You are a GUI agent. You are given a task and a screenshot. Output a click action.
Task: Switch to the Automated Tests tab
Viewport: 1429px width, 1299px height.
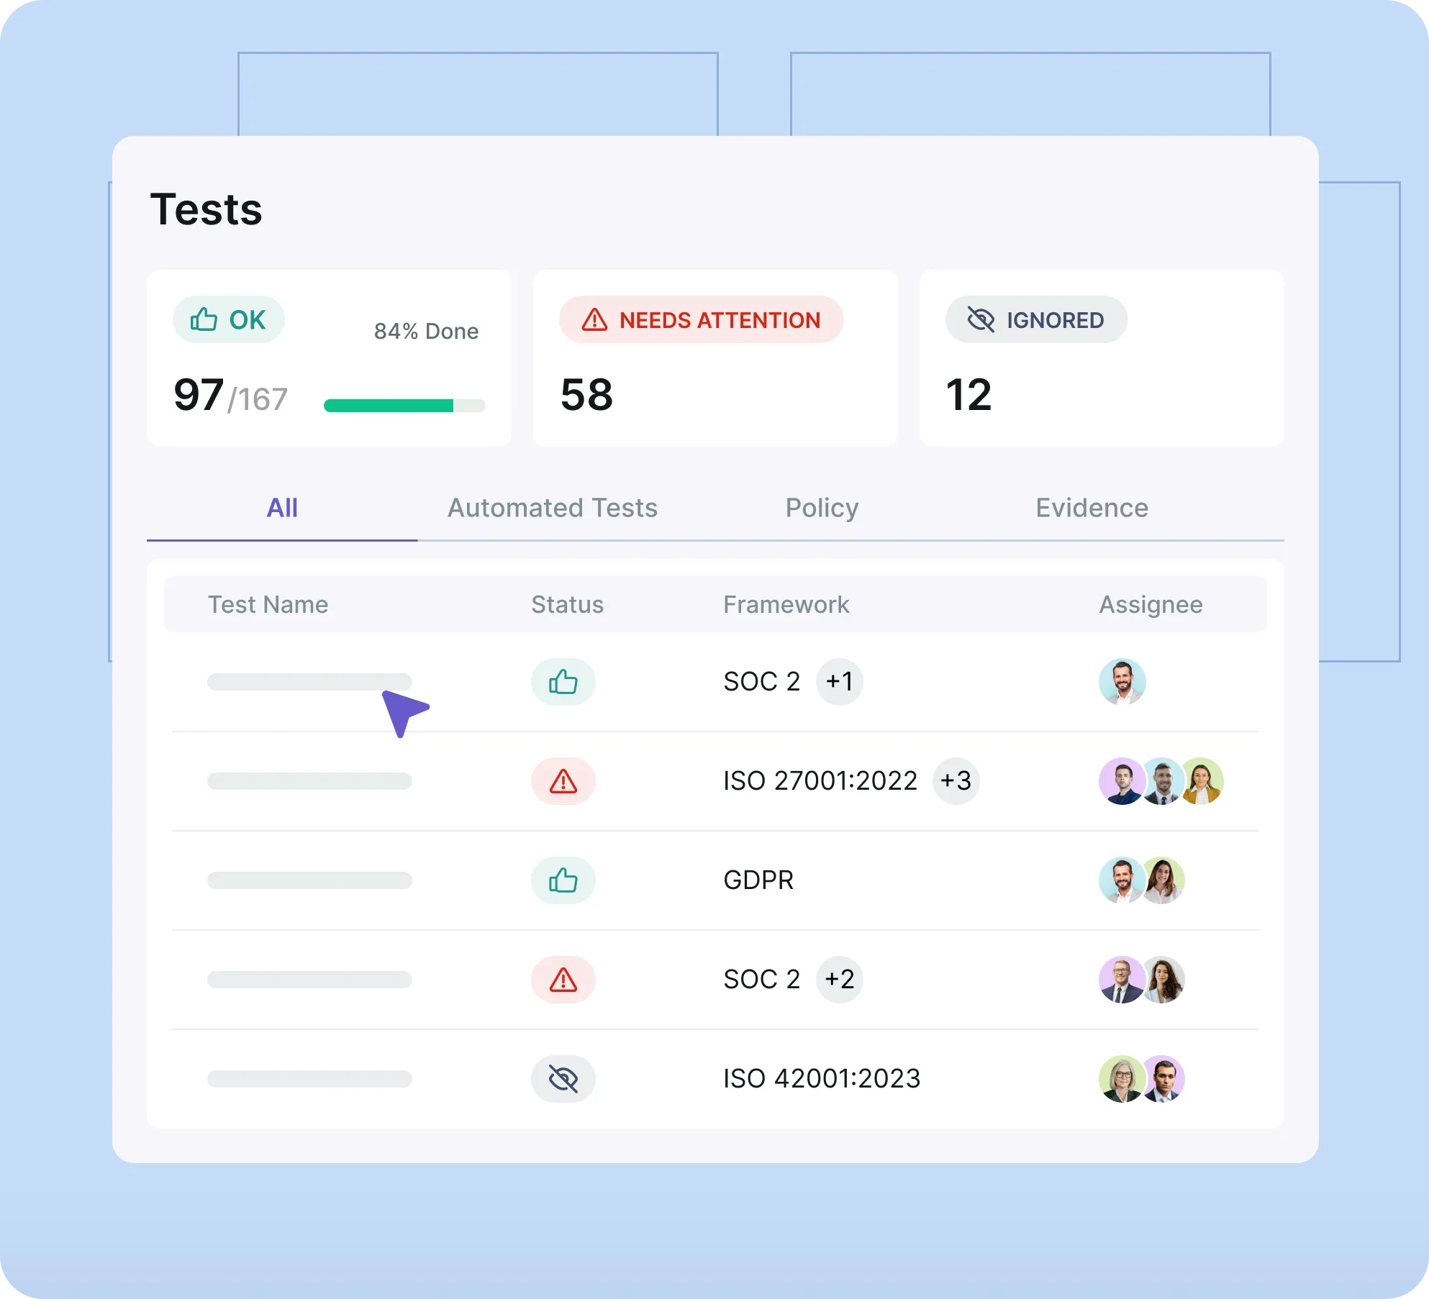(552, 508)
